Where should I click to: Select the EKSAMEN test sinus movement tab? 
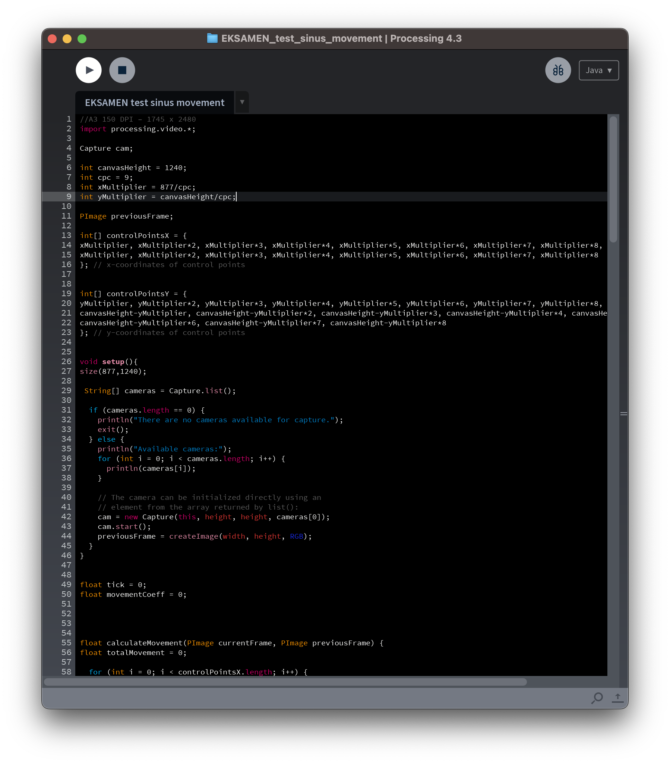[155, 103]
